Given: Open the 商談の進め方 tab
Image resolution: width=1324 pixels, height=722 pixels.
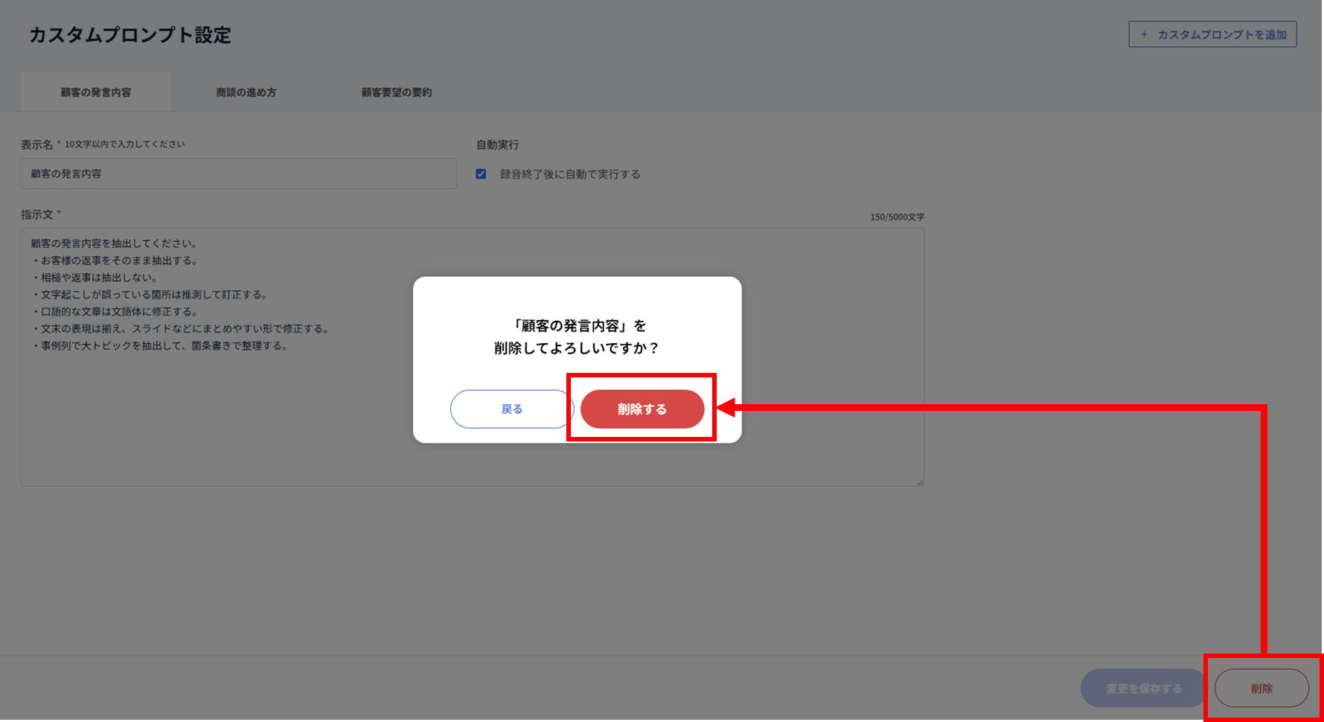Looking at the screenshot, I should click(246, 92).
